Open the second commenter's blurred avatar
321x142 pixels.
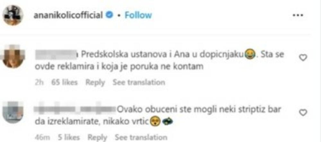(x=13, y=112)
